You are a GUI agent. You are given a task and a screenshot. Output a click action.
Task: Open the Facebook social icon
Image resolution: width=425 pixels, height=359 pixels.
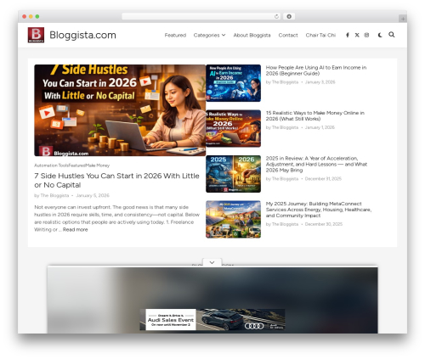pos(348,35)
